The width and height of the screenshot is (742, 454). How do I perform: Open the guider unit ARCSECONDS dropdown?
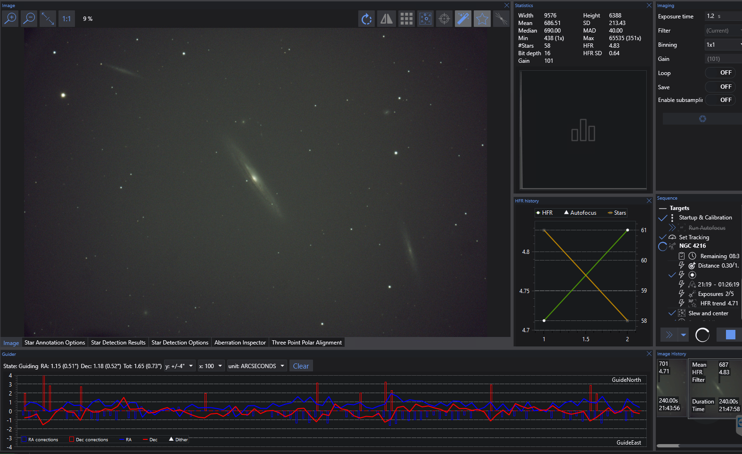[256, 366]
